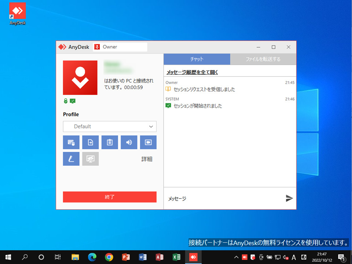Open the AnyDesk tray icon
This screenshot has width=352, height=264.
[x=245, y=257]
